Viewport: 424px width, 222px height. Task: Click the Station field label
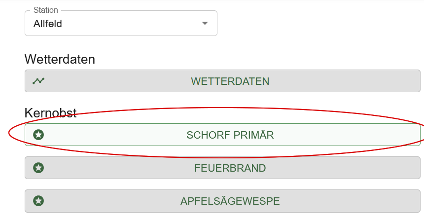coord(46,10)
